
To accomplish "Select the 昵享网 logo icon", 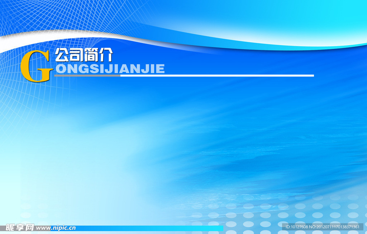I will pyautogui.click(x=20, y=227).
